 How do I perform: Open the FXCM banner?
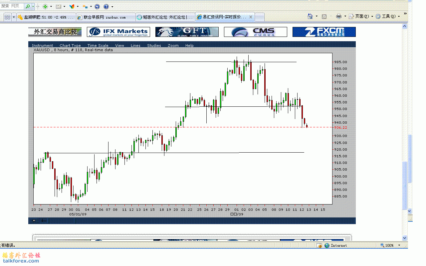tap(324, 32)
